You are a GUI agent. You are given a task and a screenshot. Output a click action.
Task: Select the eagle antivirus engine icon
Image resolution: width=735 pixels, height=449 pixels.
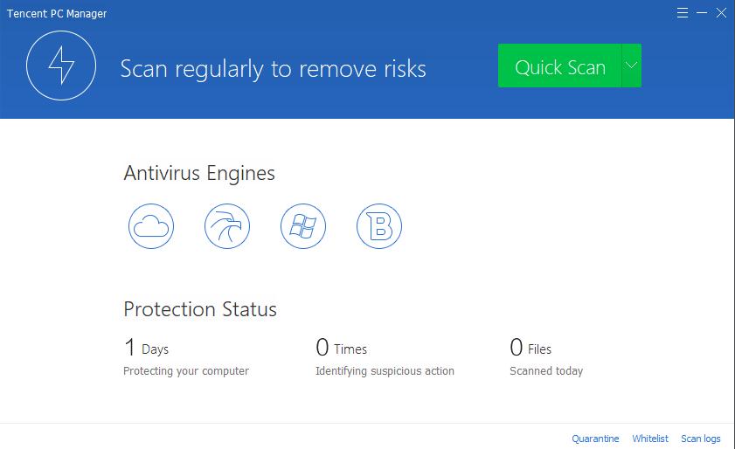point(227,226)
